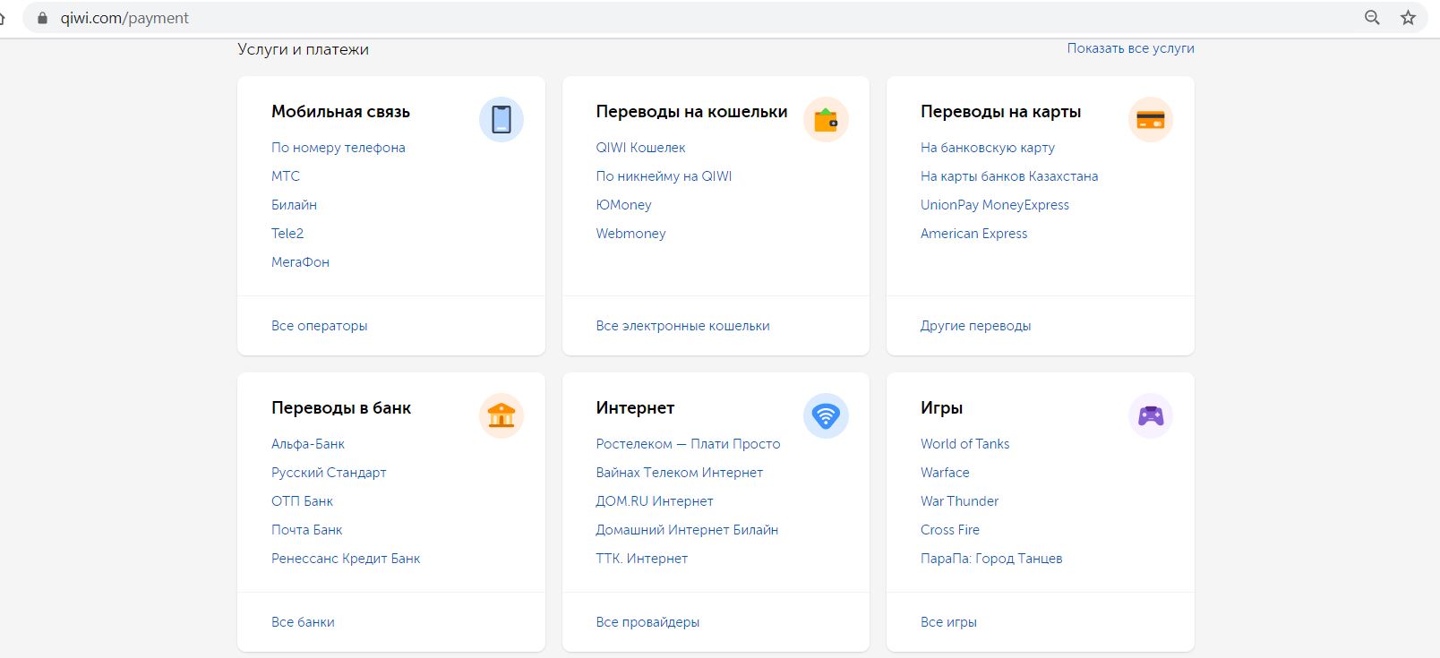Choose По никнейму на QIWI transfer
This screenshot has width=1440, height=658.
coord(664,176)
